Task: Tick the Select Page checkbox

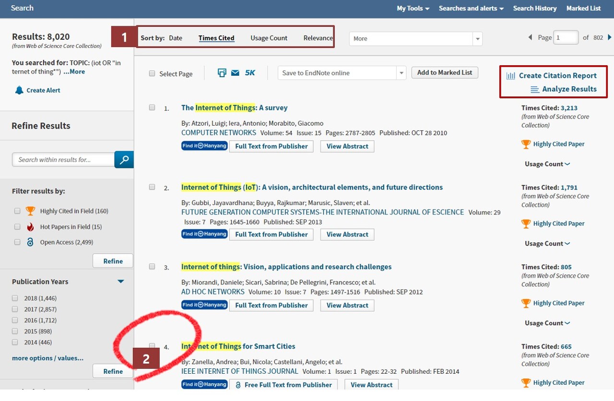Action: click(152, 73)
